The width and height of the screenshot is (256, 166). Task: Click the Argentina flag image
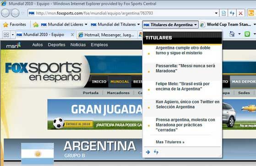click(x=38, y=154)
